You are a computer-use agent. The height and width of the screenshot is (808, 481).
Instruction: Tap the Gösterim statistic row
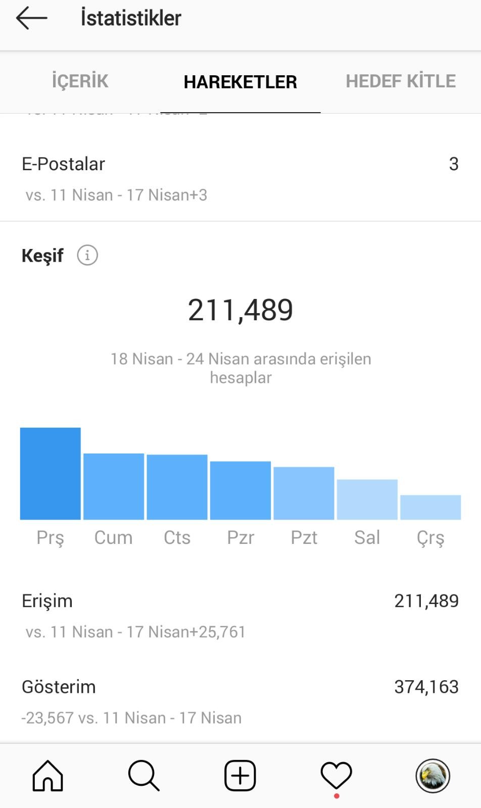[x=240, y=701]
